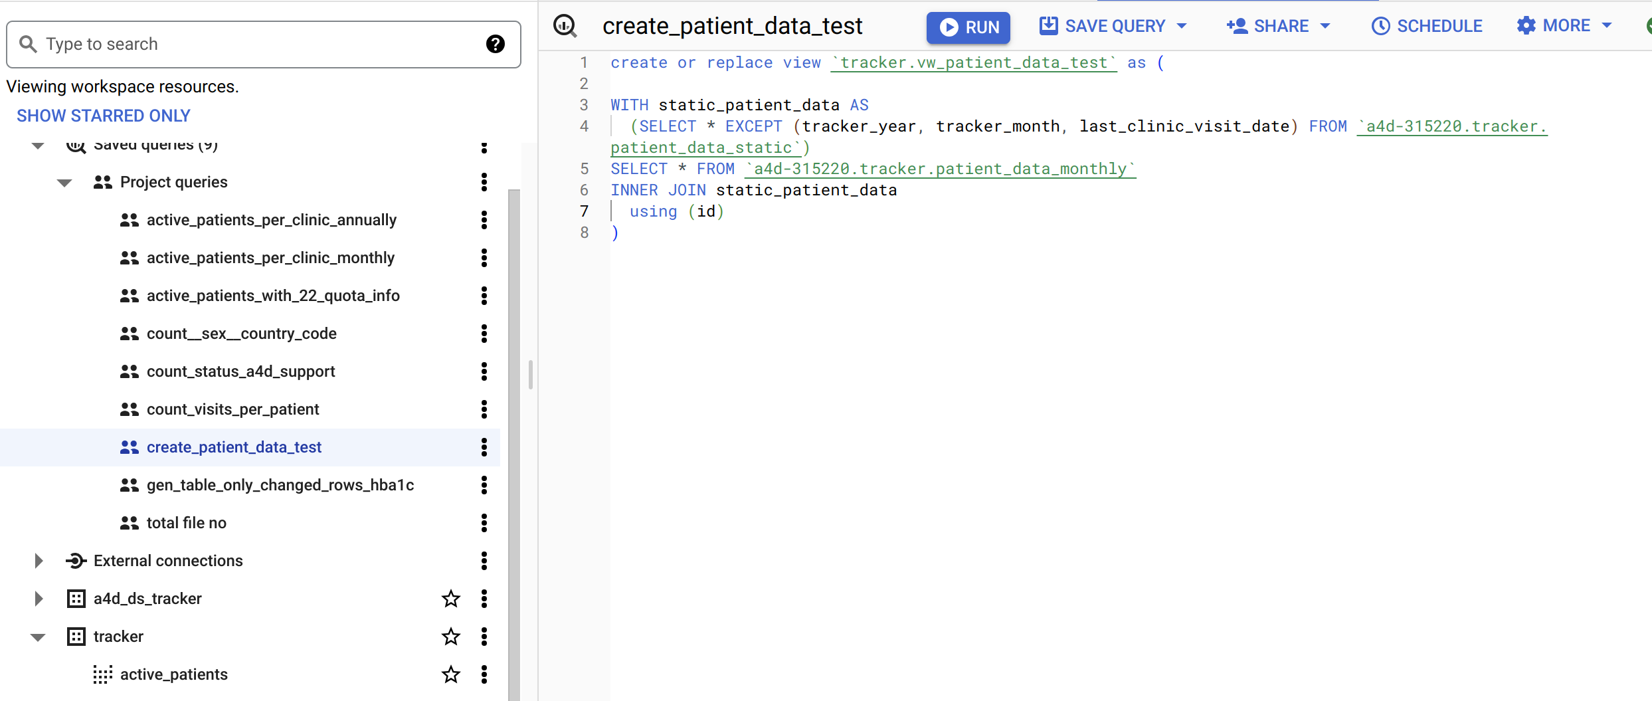Collapse the Project queries tree

64,182
